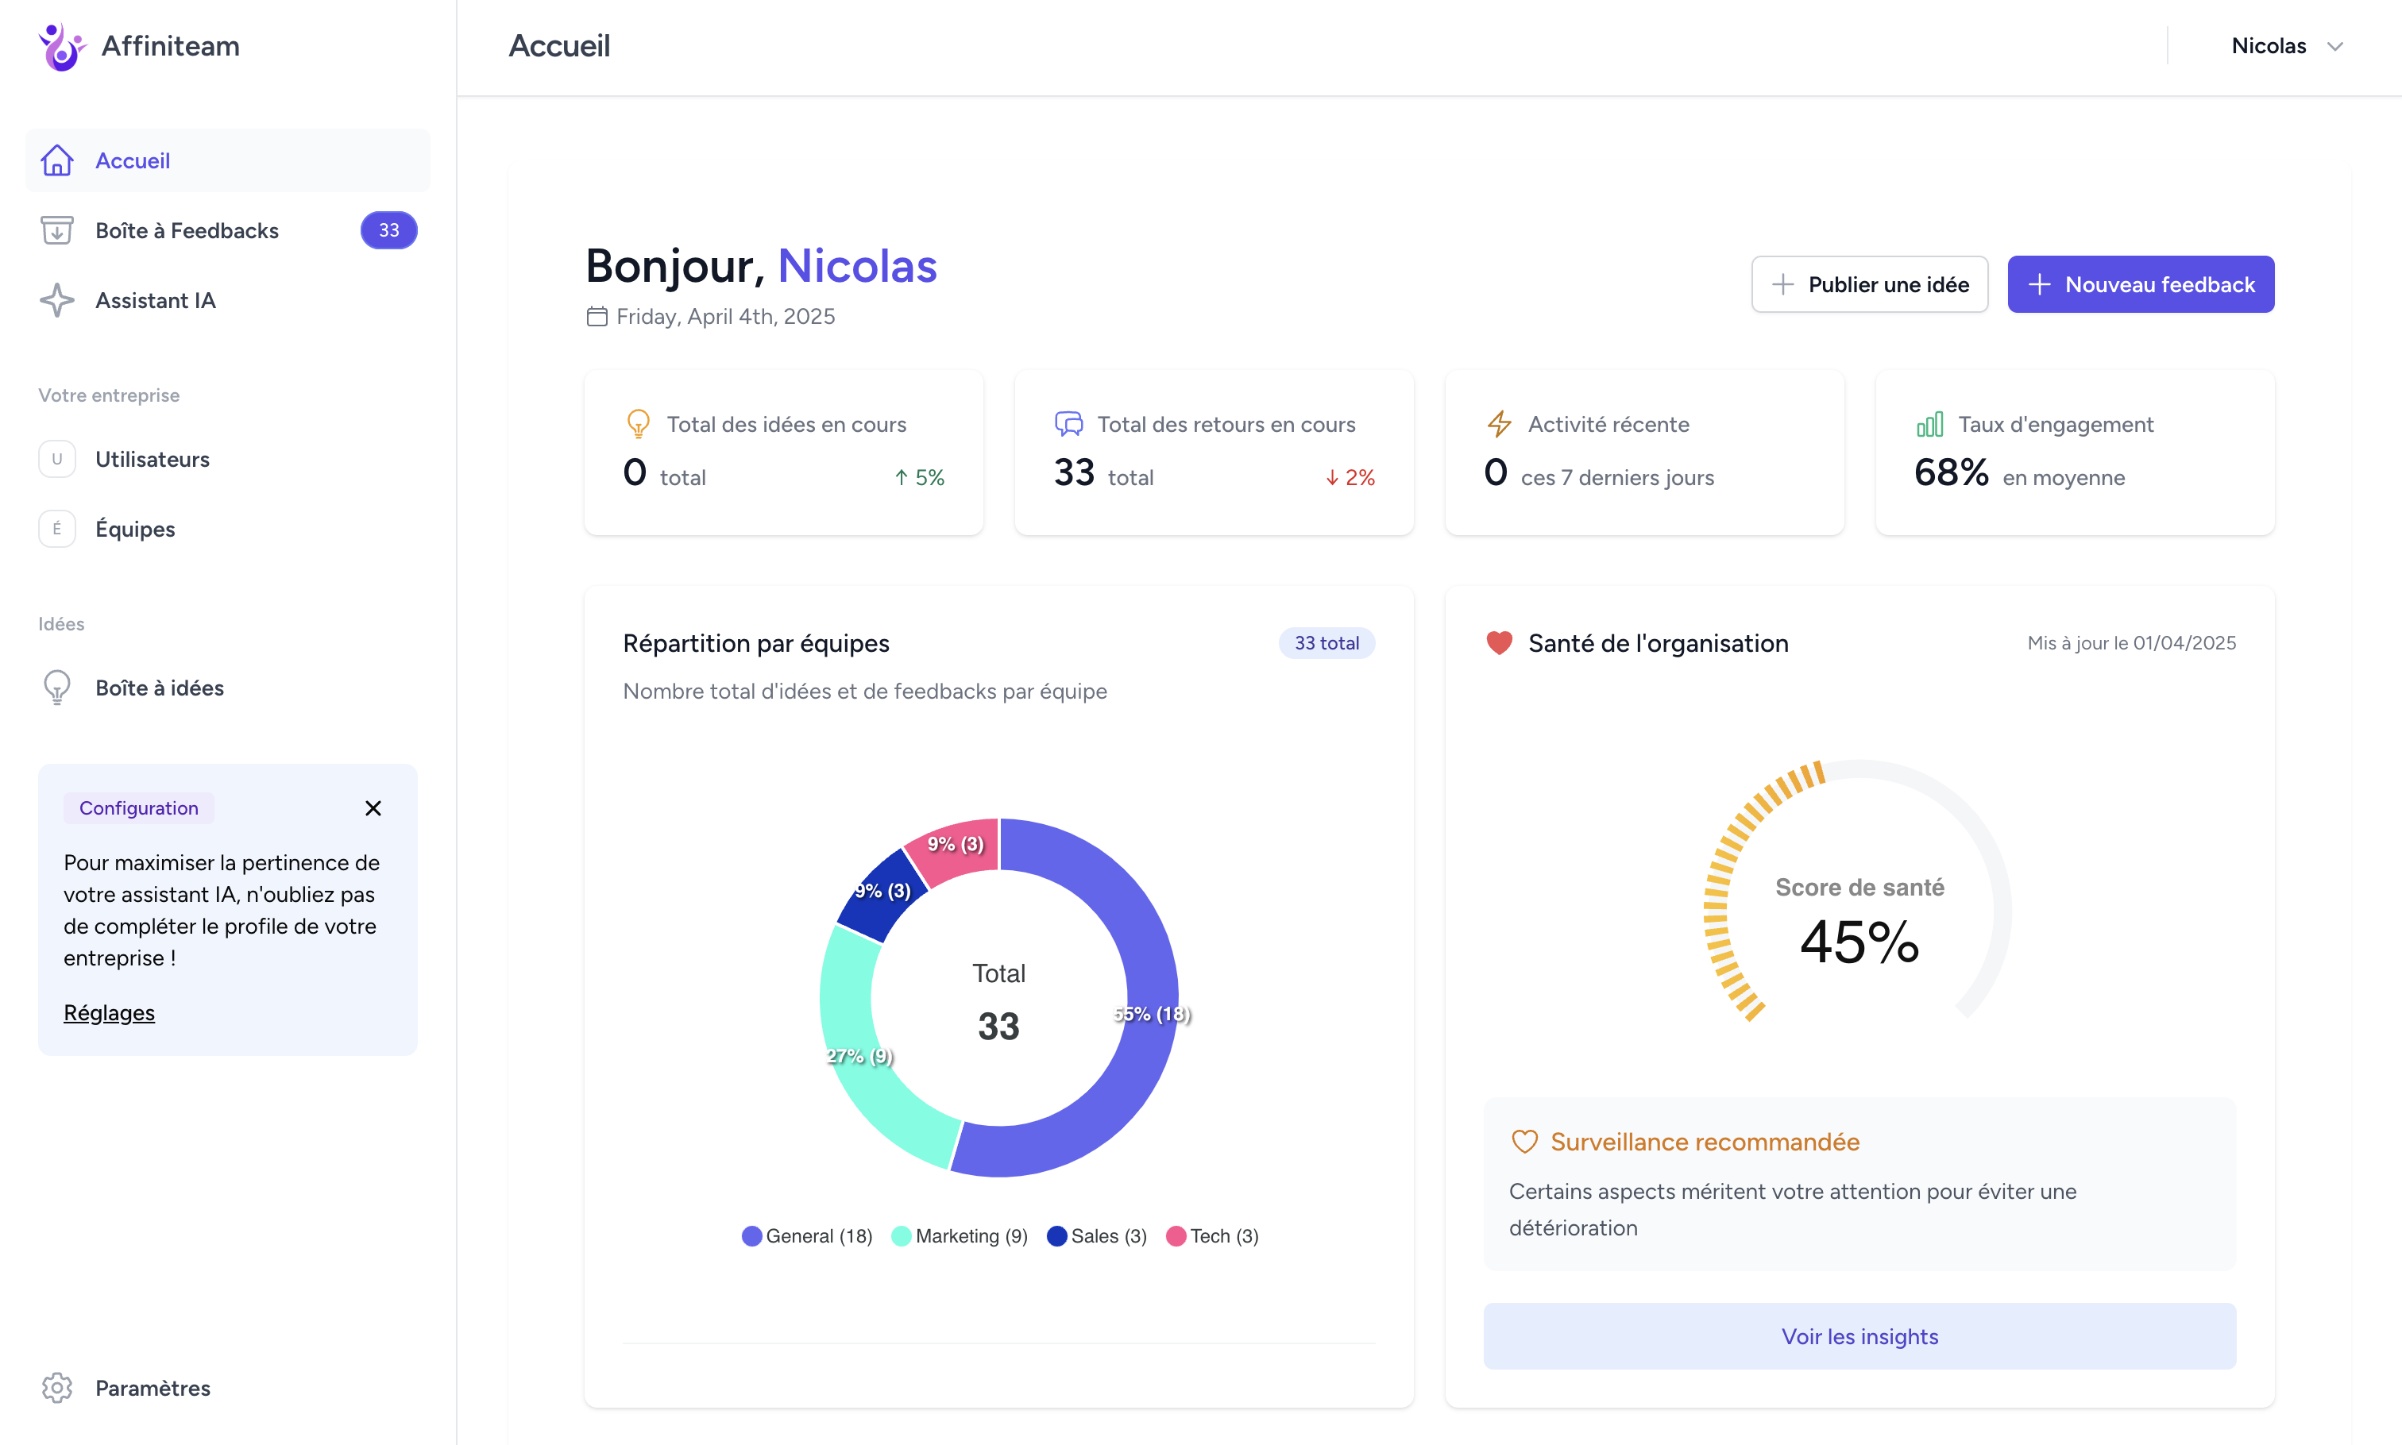Click the Paramètres gear icon

click(x=57, y=1388)
